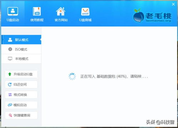This screenshot has height=128, width=178.
Task: Click the 快捷键查询 button
Action: pos(21,115)
